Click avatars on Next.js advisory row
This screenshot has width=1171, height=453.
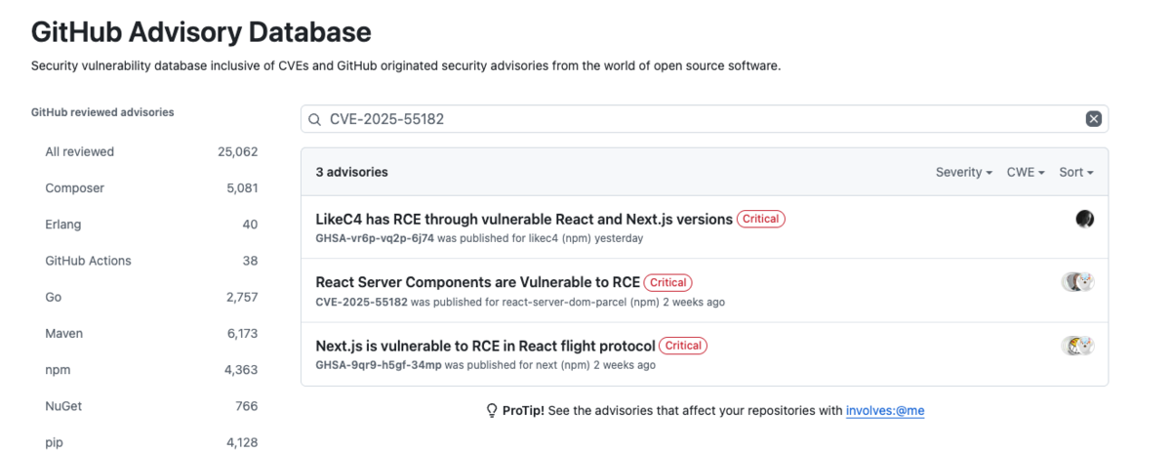(1077, 346)
